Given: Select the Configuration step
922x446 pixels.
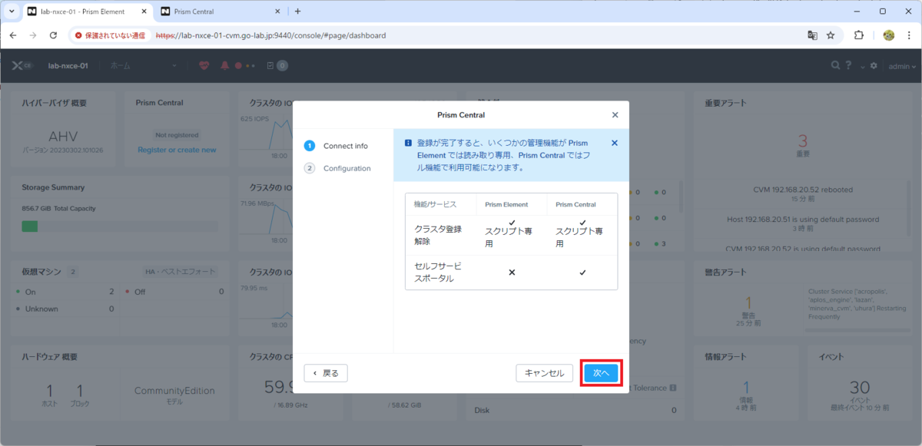Looking at the screenshot, I should (338, 168).
